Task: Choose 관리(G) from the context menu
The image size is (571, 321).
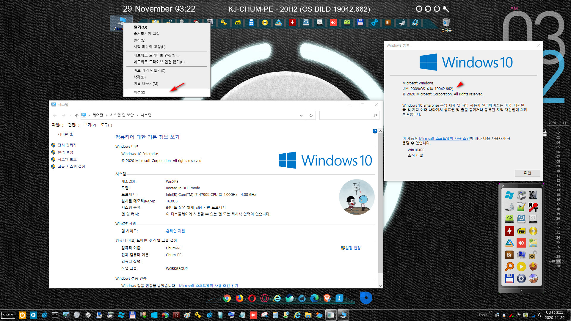Action: (139, 40)
